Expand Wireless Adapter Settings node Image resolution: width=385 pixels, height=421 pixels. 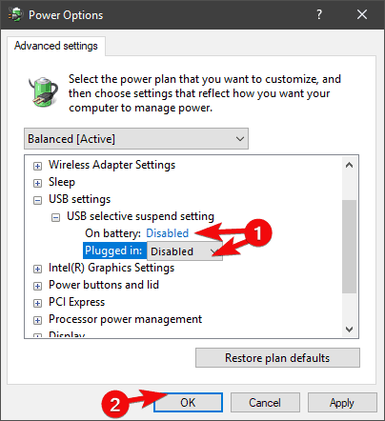tap(37, 166)
